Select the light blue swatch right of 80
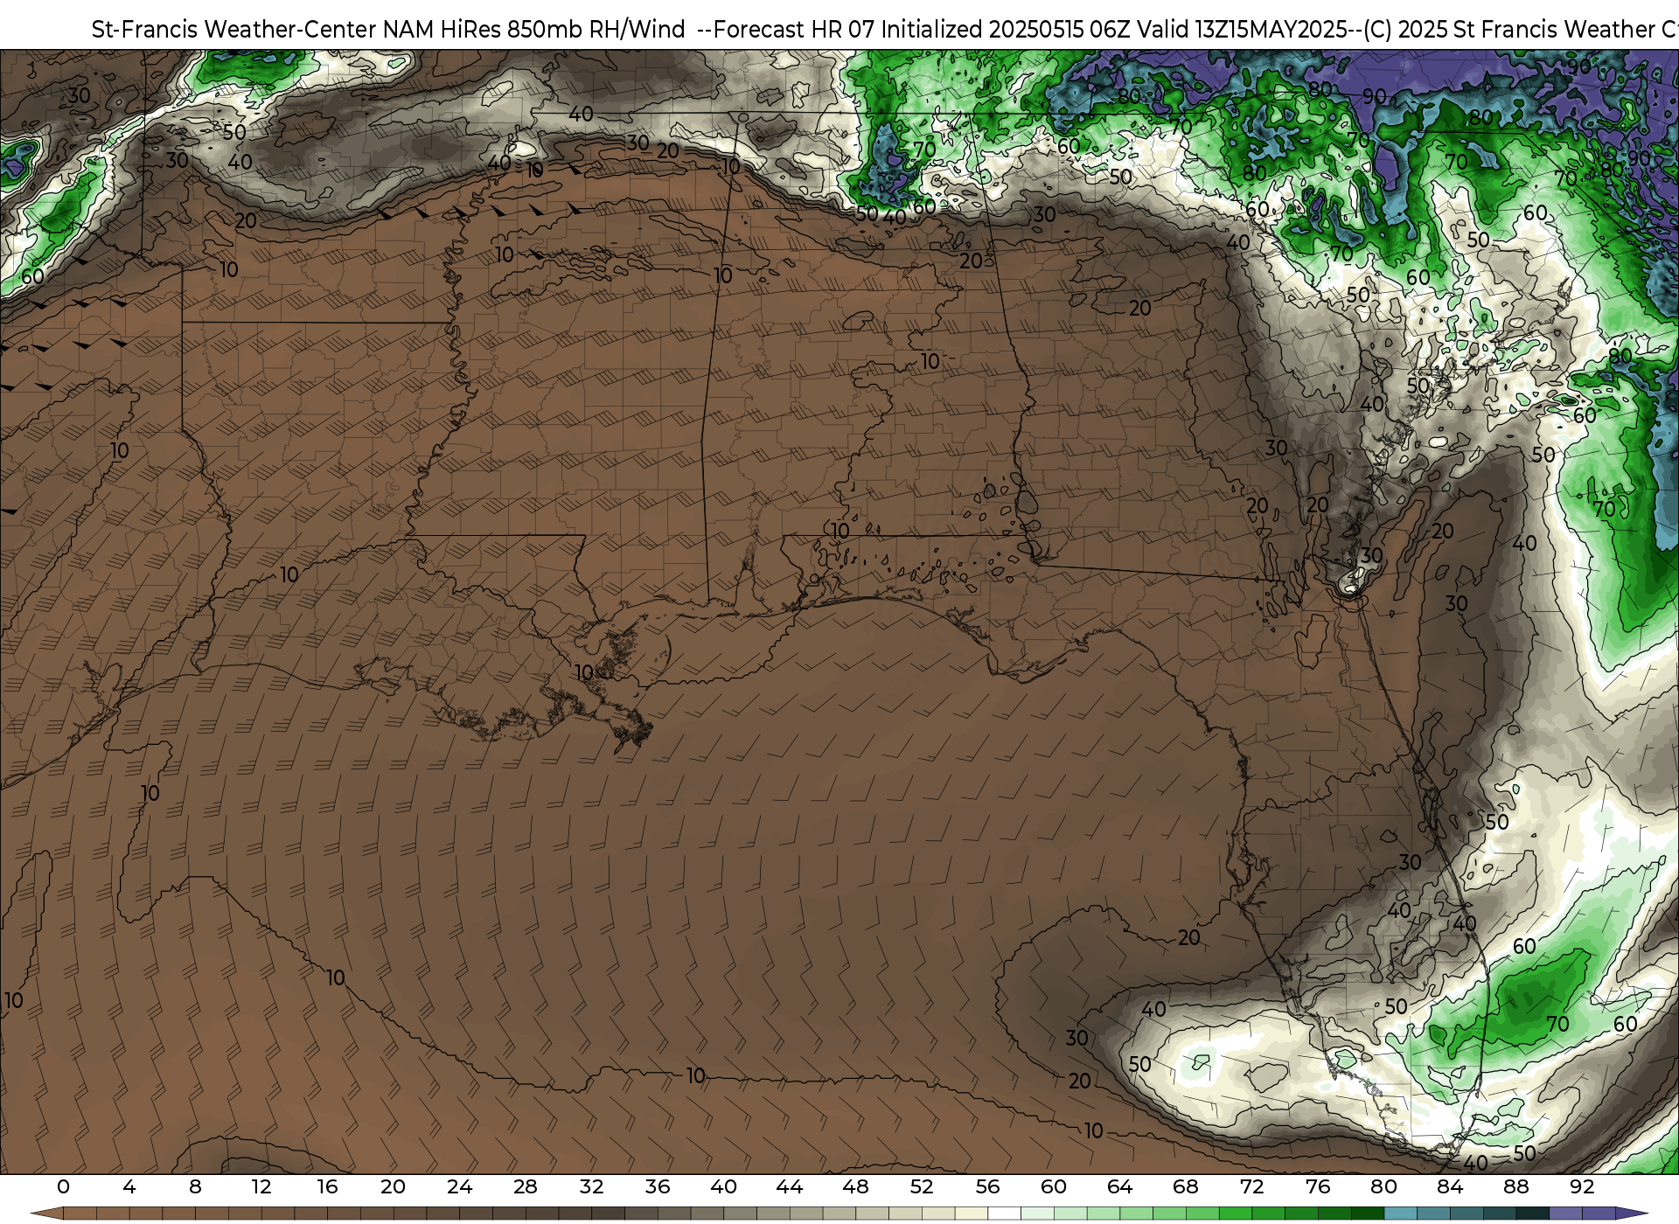The height and width of the screenshot is (1224, 1679). (1400, 1214)
